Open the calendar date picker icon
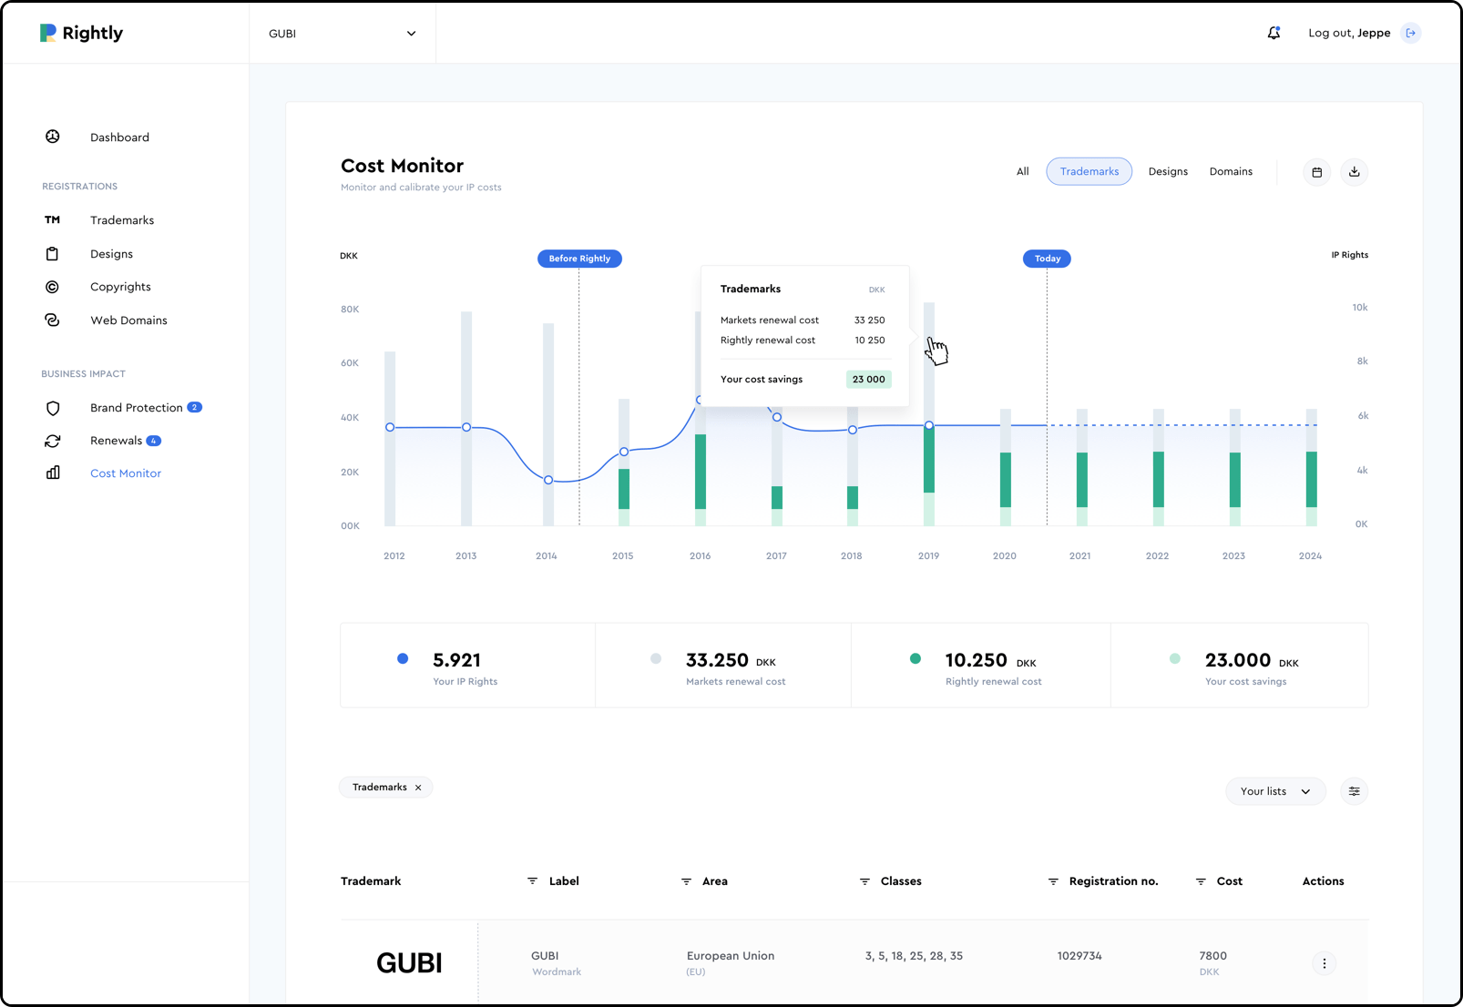This screenshot has width=1463, height=1007. point(1317,172)
